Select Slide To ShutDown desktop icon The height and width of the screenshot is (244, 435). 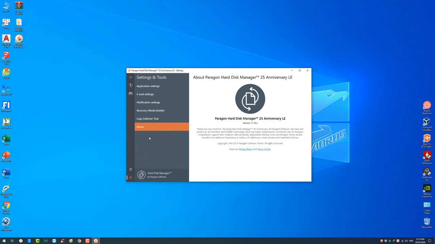pos(427,108)
